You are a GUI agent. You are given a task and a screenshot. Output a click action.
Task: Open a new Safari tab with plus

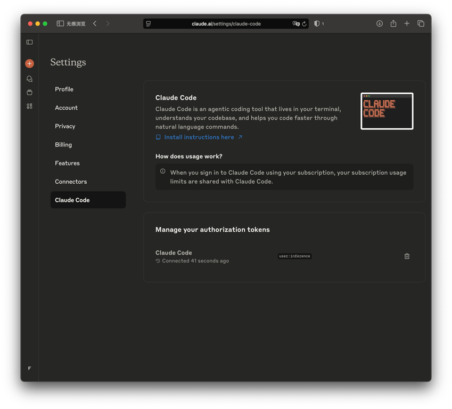pyautogui.click(x=407, y=23)
